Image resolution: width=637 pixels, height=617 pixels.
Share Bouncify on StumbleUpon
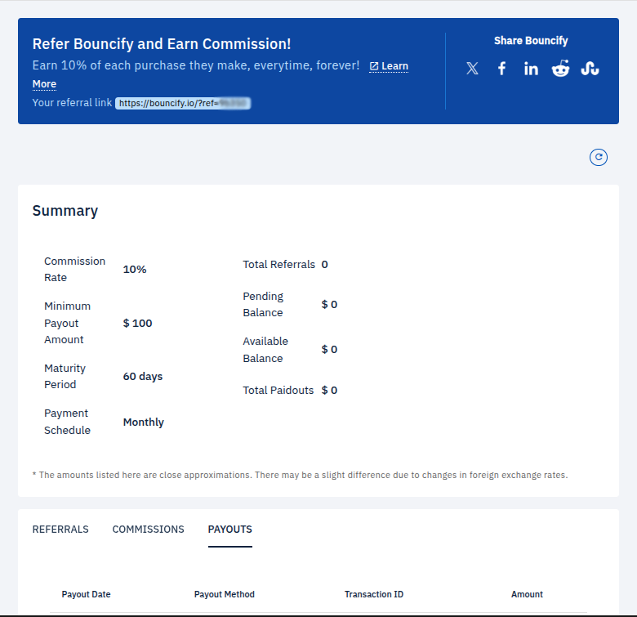(x=590, y=69)
